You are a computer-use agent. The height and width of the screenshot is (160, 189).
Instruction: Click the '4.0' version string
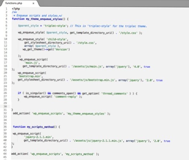(137, 66)
